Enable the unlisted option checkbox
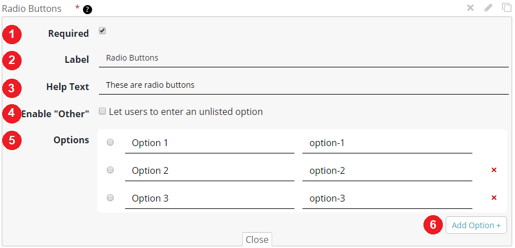The width and height of the screenshot is (515, 248). (x=102, y=111)
